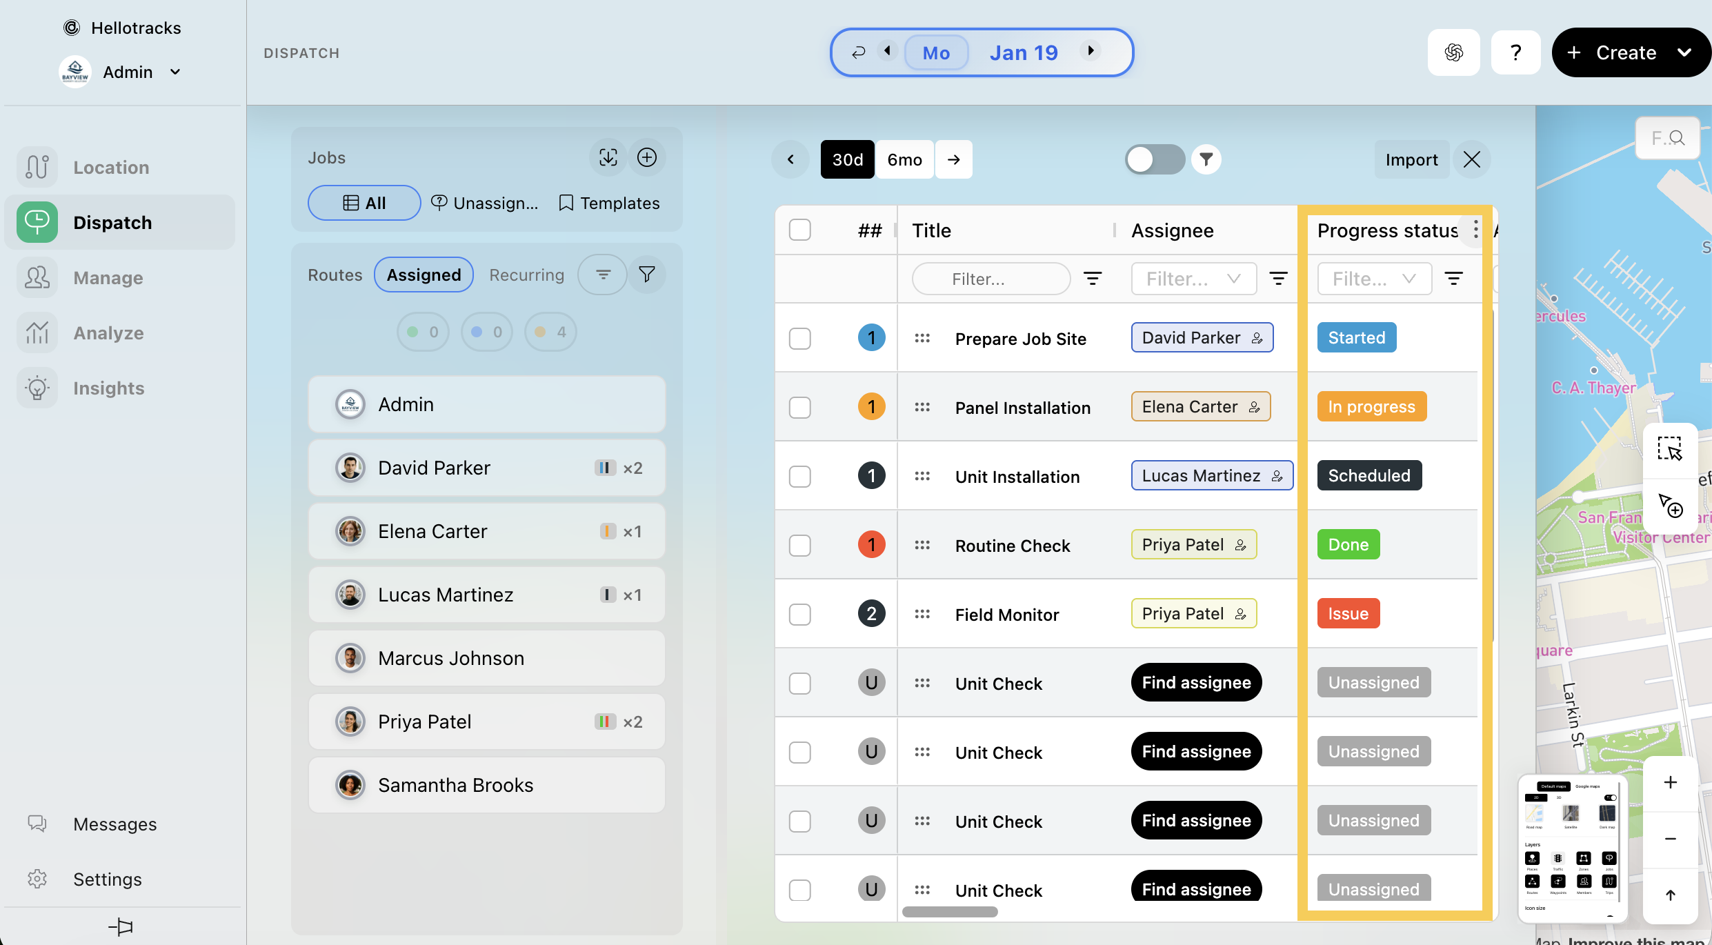Open the Analyze section in sidebar
Screen dimensions: 1712x945
pos(108,333)
